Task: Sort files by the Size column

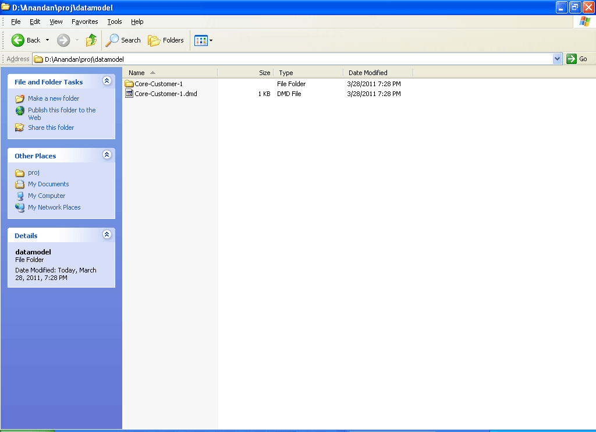Action: click(x=264, y=72)
